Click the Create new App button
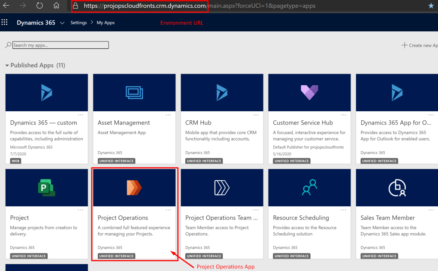 (x=420, y=45)
